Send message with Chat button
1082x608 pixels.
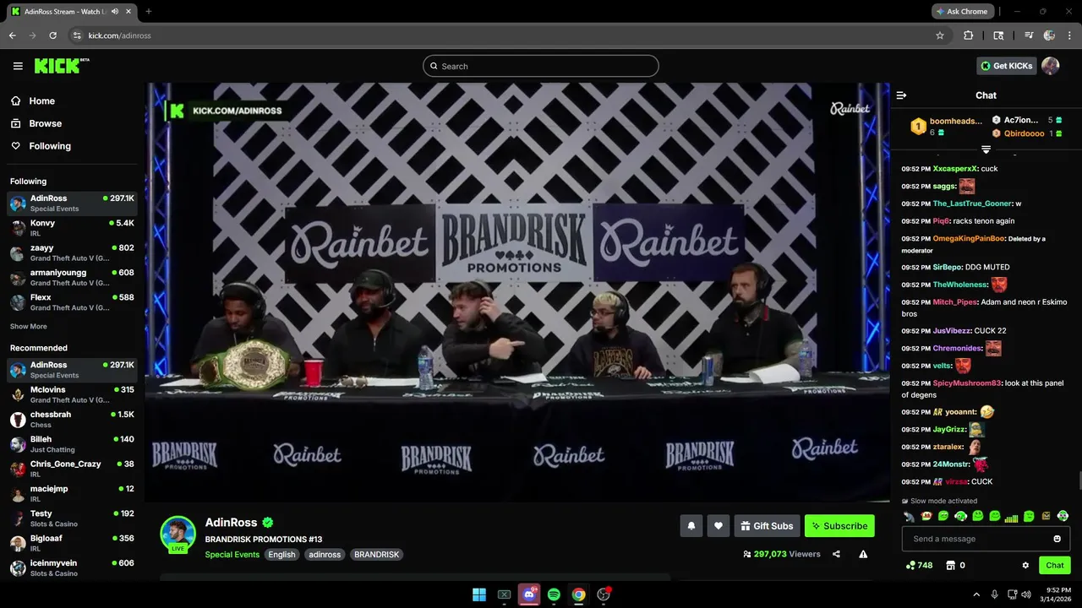1055,565
